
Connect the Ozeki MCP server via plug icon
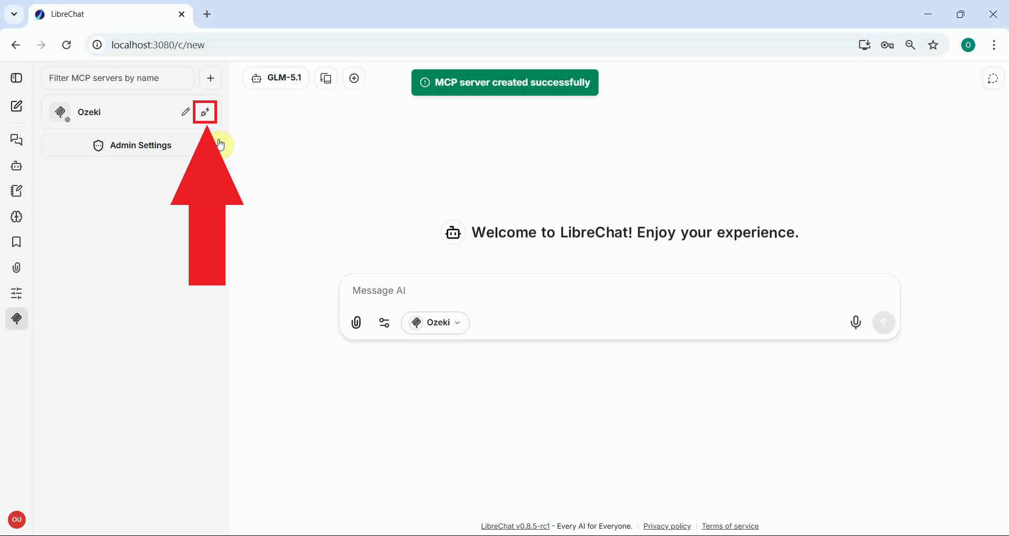pyautogui.click(x=205, y=112)
